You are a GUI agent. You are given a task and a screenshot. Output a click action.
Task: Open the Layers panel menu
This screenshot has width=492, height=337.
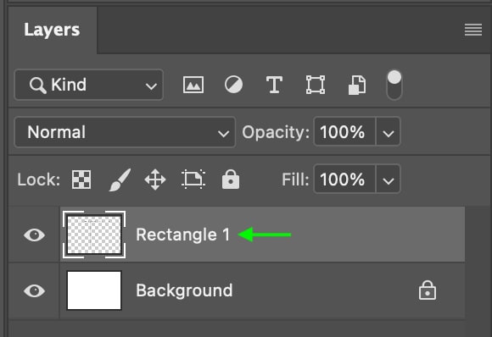click(473, 30)
